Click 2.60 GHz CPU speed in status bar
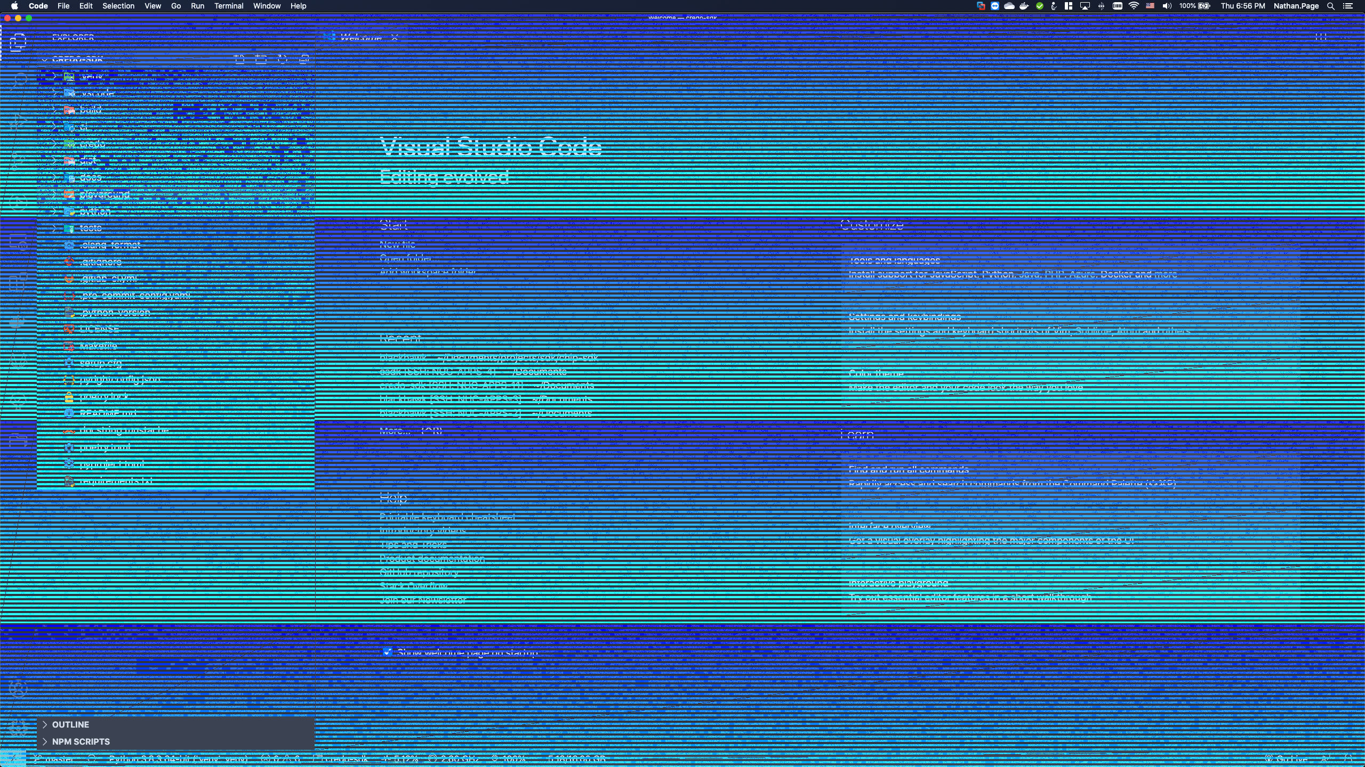1365x767 pixels. (x=454, y=758)
